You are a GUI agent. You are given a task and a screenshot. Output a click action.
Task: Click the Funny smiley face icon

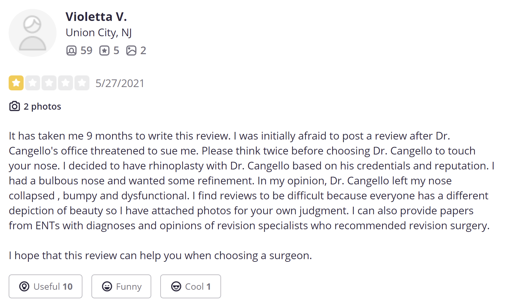(107, 286)
